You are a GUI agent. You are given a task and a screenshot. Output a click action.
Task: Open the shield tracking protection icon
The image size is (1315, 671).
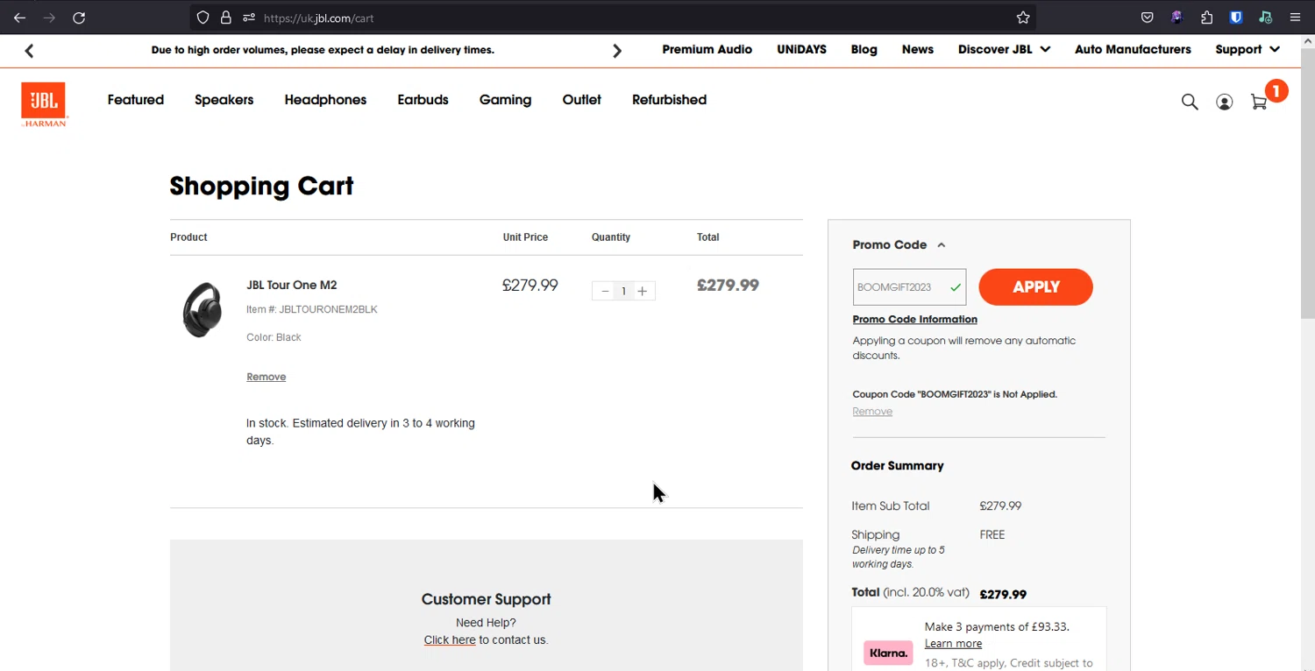(x=203, y=18)
